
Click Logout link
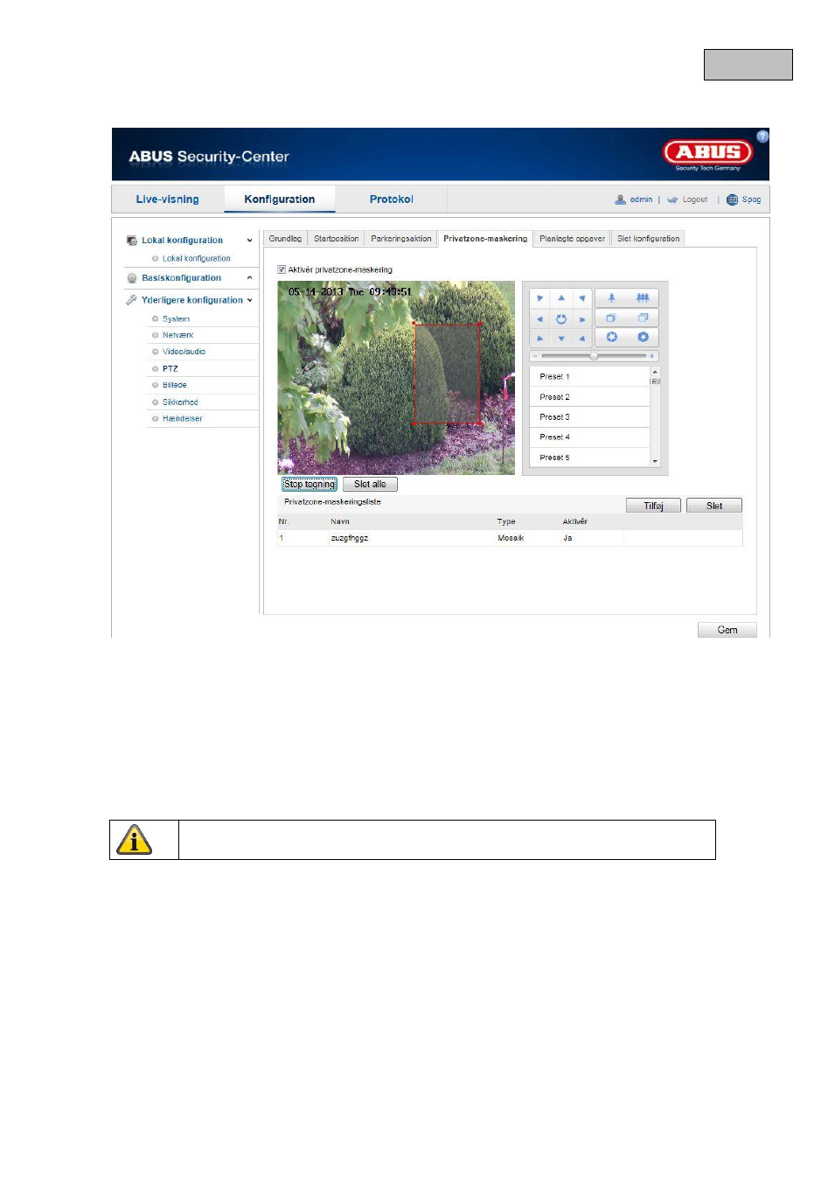[x=695, y=199]
